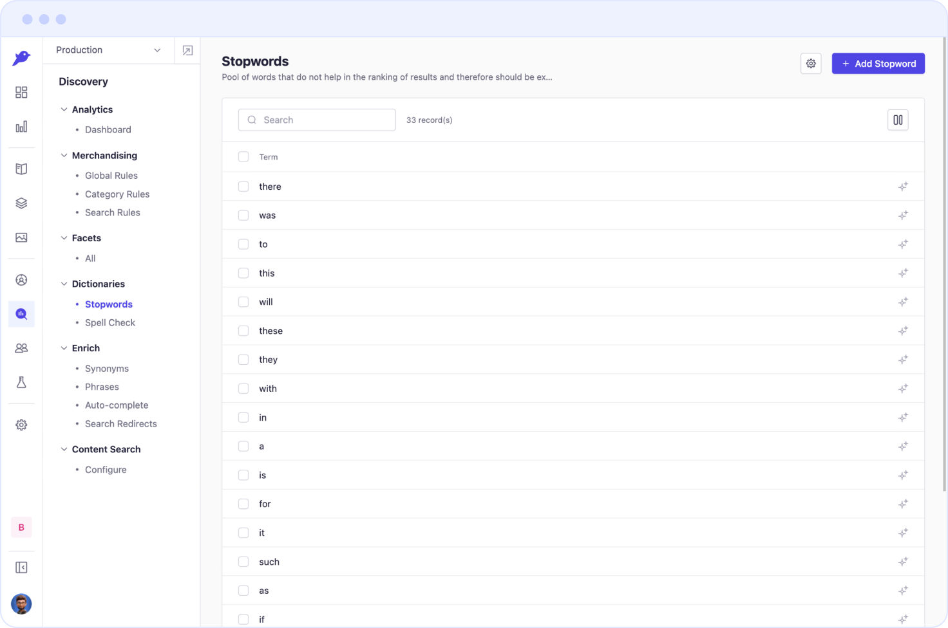This screenshot has width=948, height=628.
Task: Open the bar chart analytics sidebar icon
Action: [21, 127]
